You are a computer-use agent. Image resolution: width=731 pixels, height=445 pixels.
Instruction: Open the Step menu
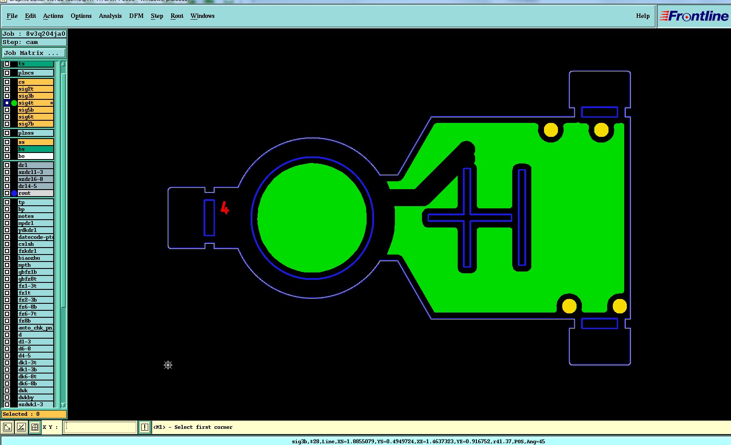(x=157, y=16)
